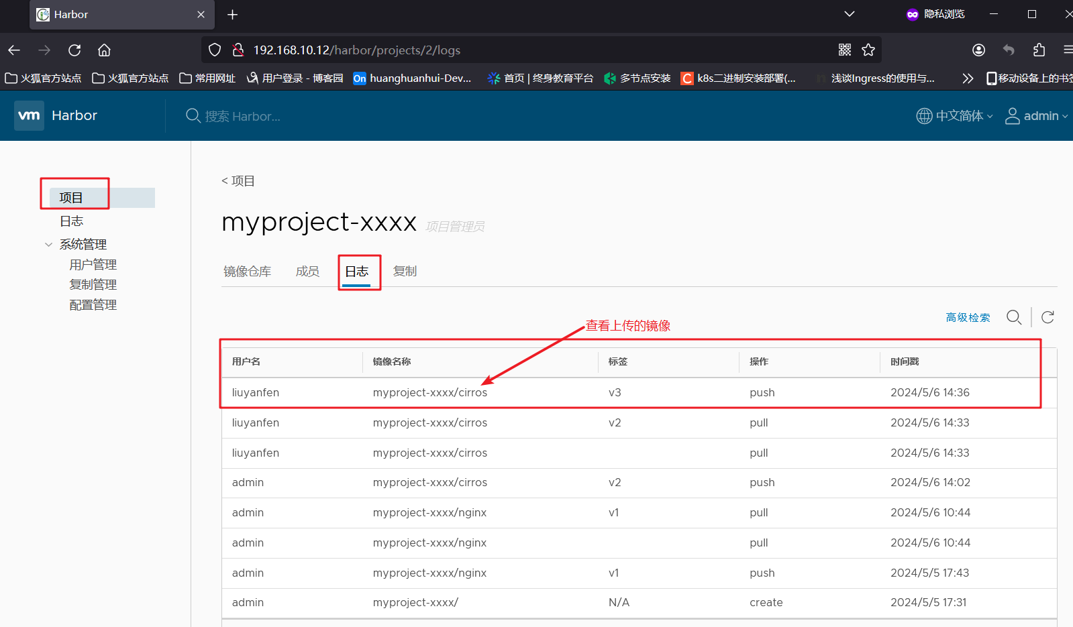Close the Harbor browser tab

click(201, 15)
